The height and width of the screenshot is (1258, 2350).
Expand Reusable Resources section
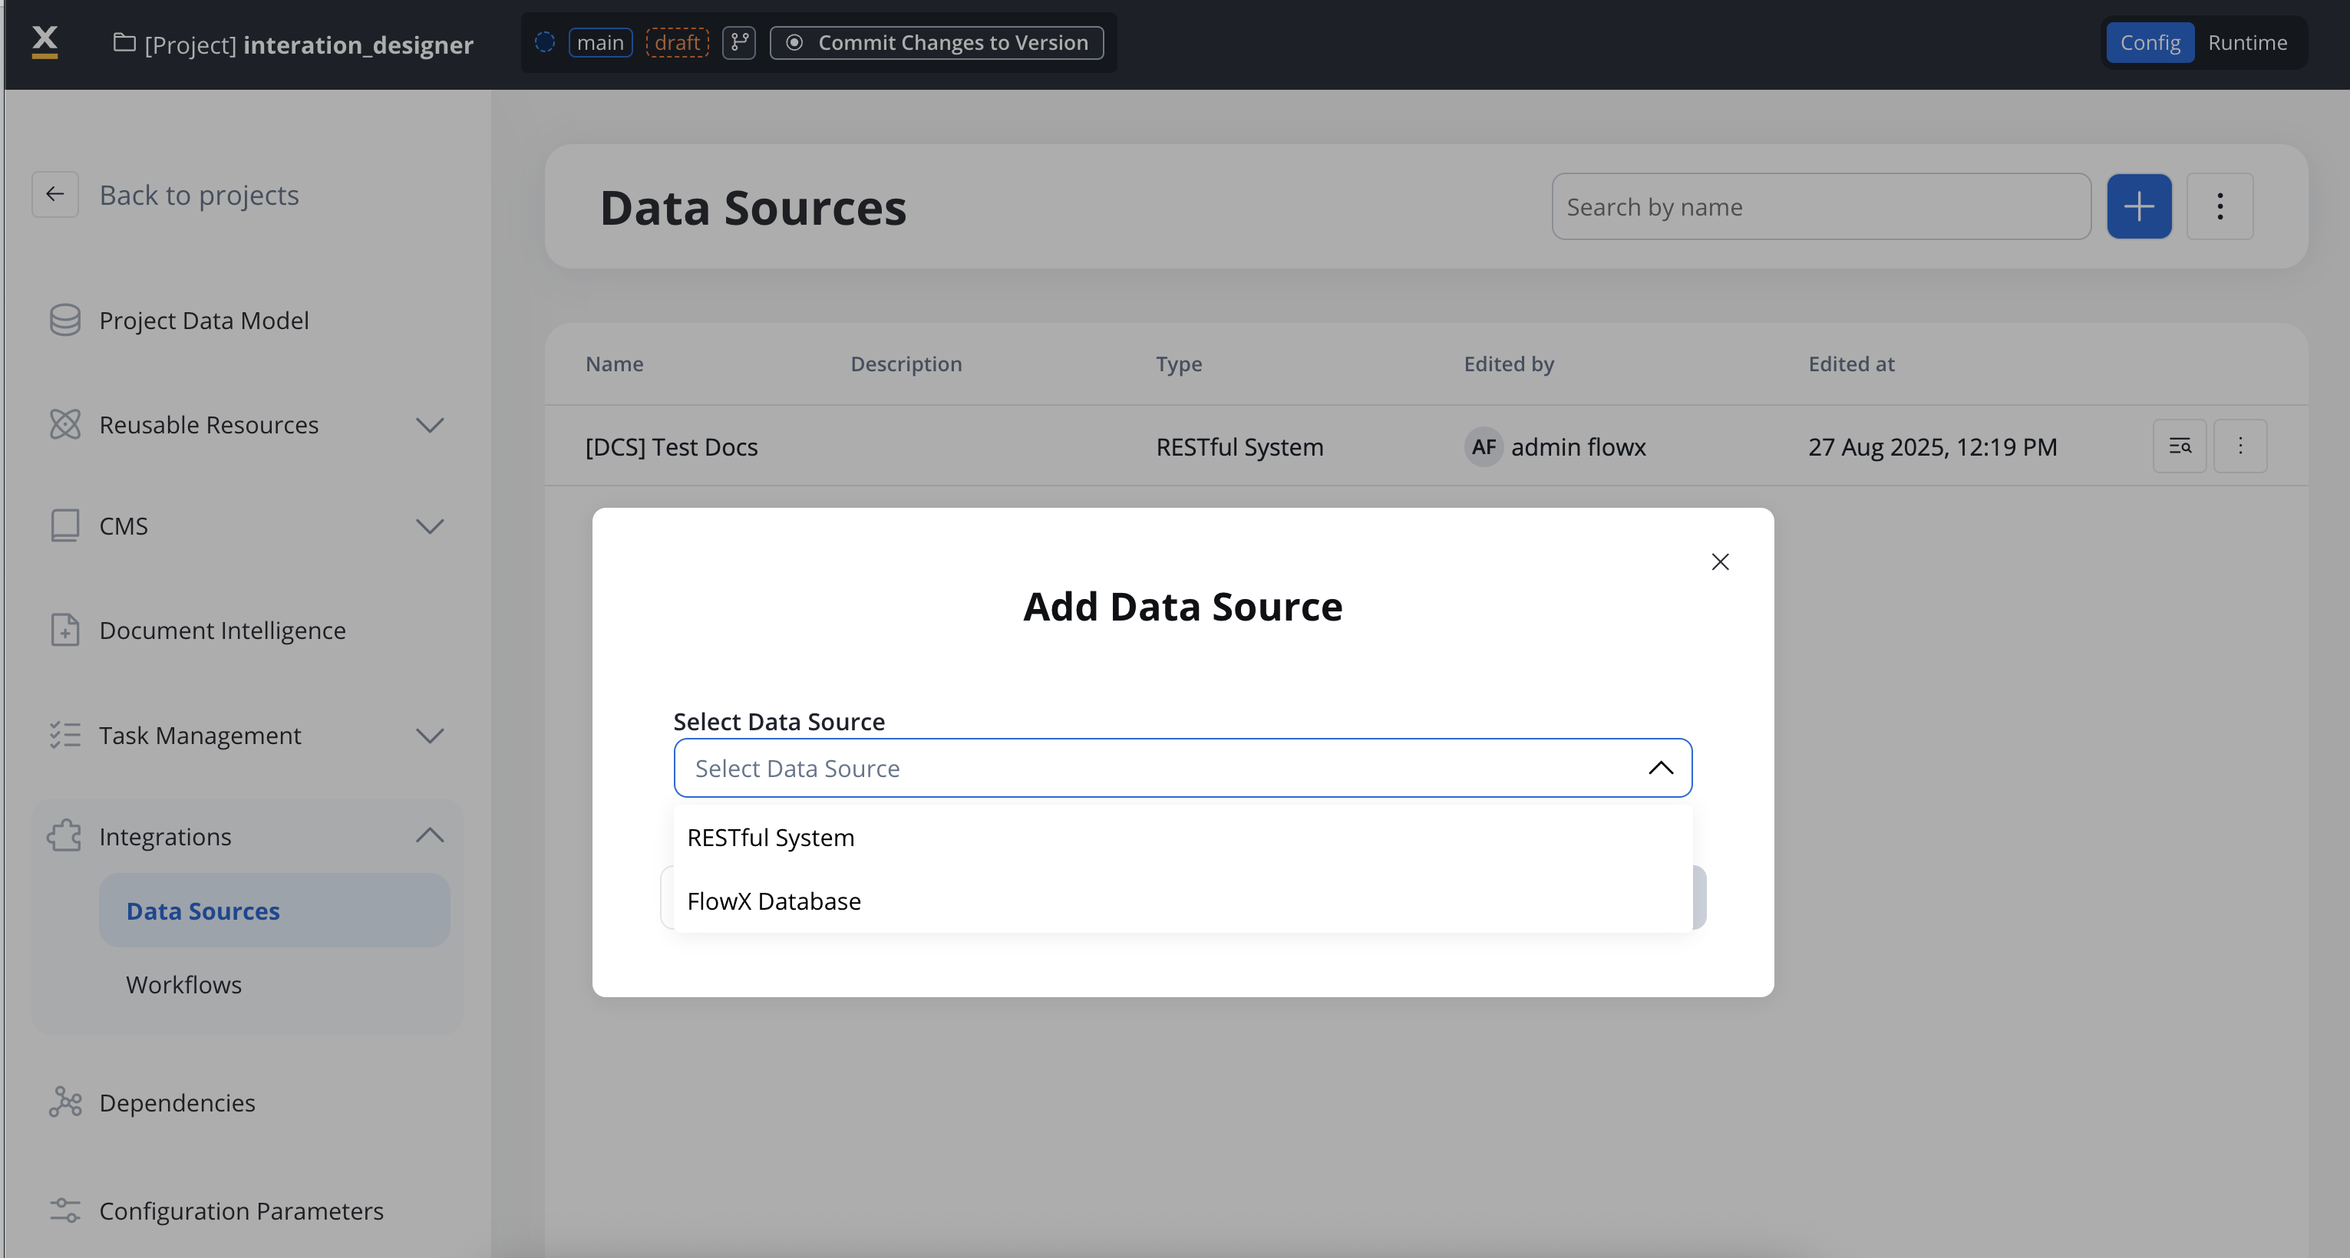point(430,426)
